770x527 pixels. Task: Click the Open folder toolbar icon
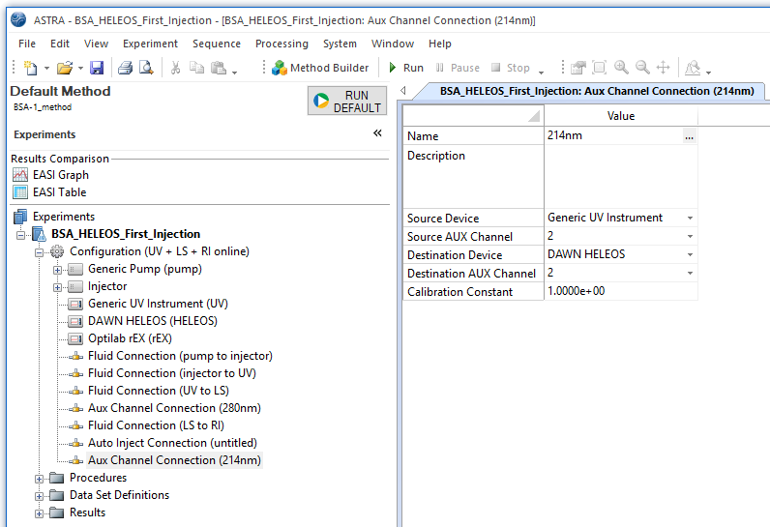(x=64, y=68)
